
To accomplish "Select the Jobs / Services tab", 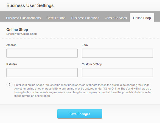I will [x=116, y=18].
